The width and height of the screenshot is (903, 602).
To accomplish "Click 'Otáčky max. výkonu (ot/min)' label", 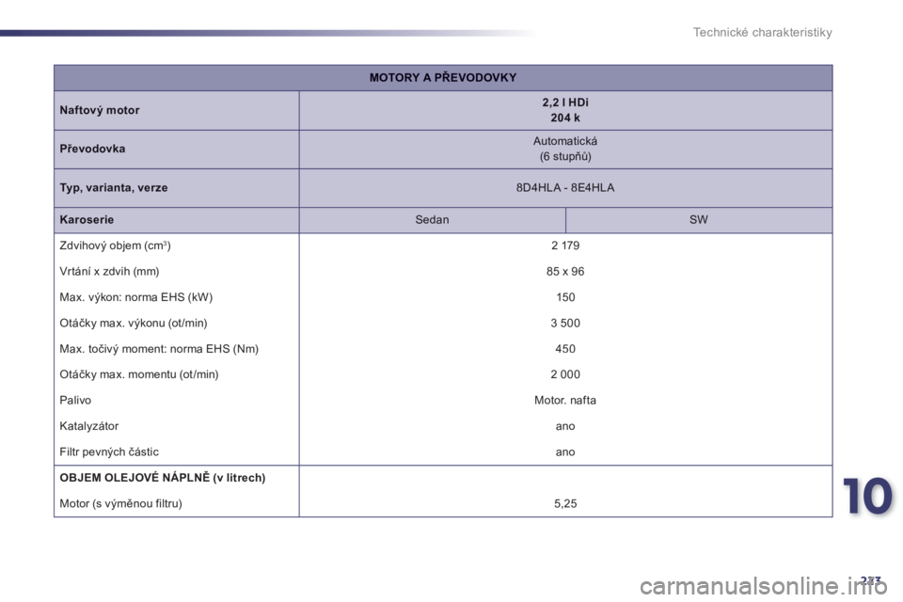I will coord(134,324).
